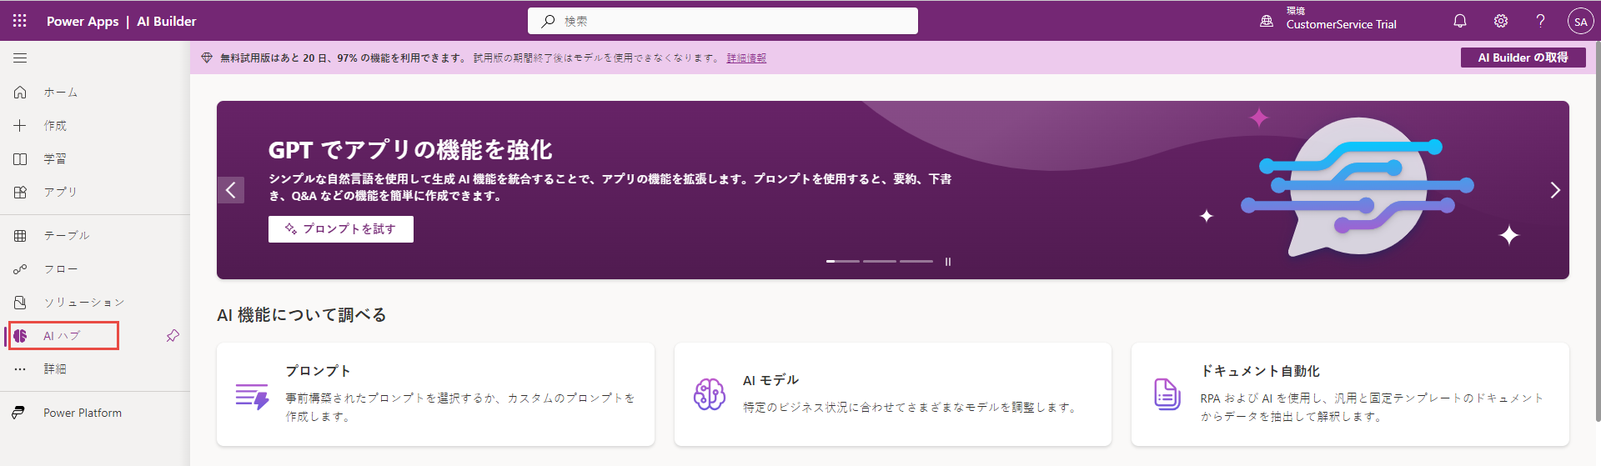1601x466 pixels.
Task: Click the solutions icon beside ソリューション
Action: [20, 303]
